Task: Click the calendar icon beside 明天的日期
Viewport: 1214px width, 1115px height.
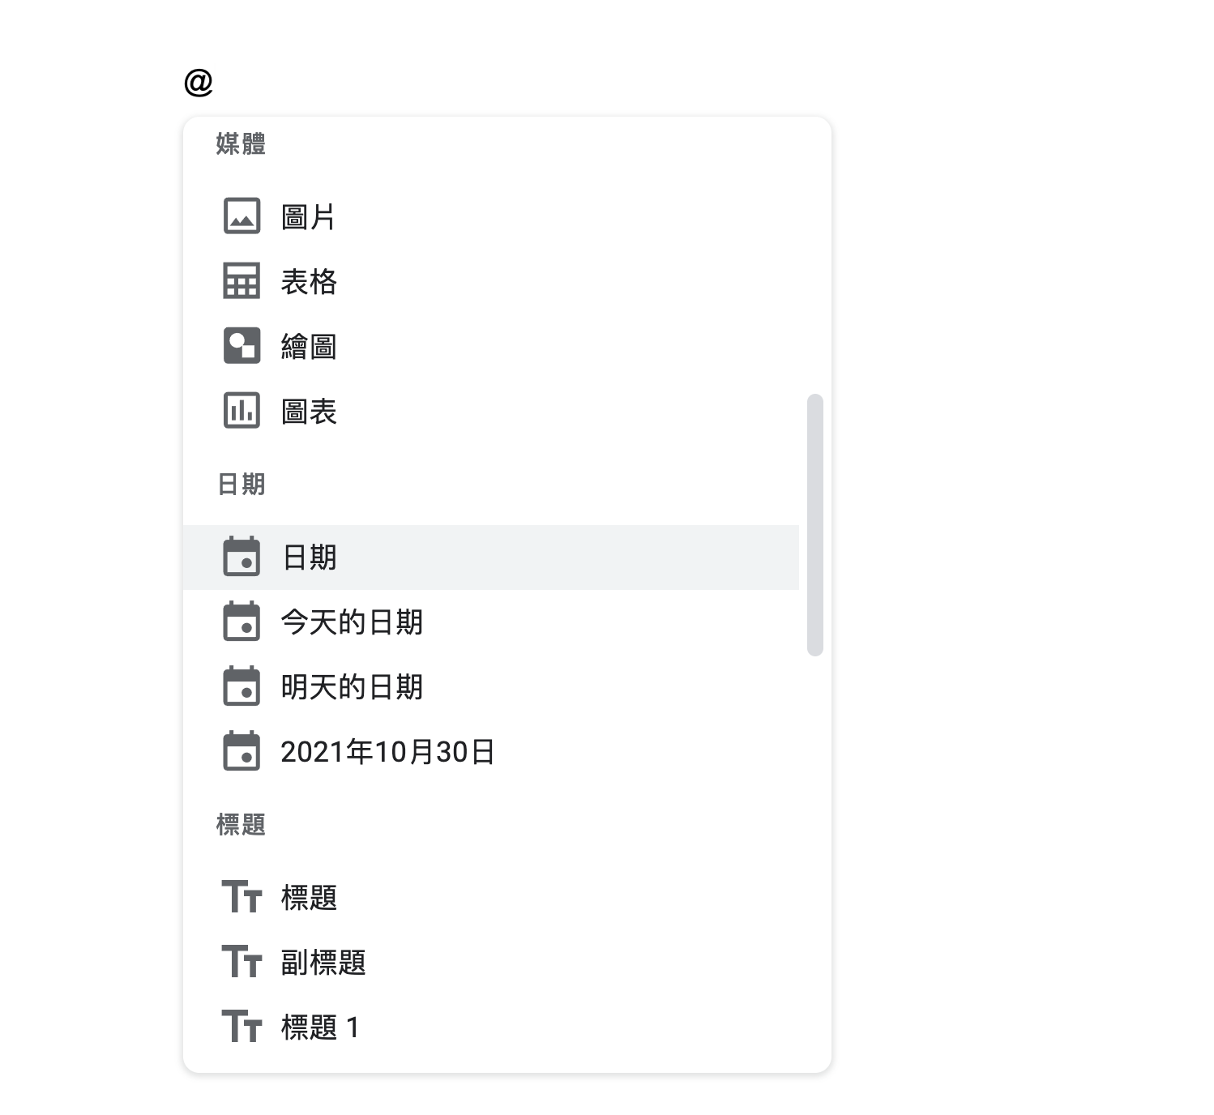Action: point(242,686)
